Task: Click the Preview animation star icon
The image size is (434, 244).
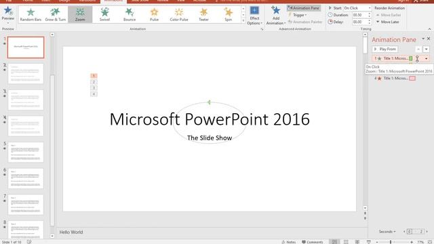Action: click(7, 11)
